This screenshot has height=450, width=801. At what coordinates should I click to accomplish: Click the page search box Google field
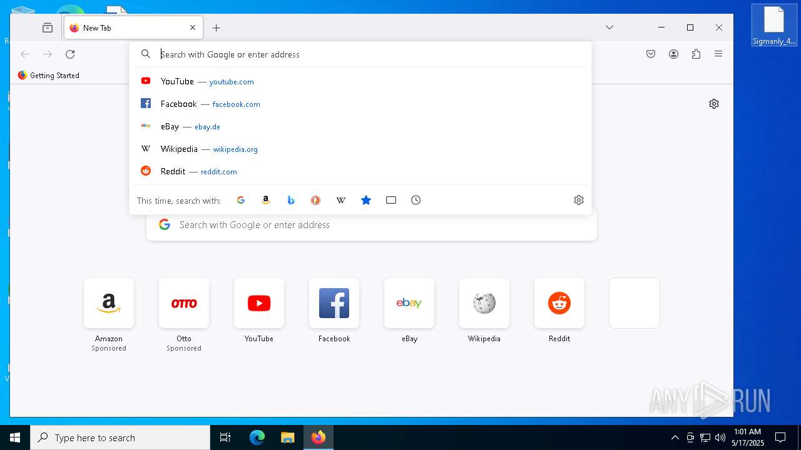372,225
